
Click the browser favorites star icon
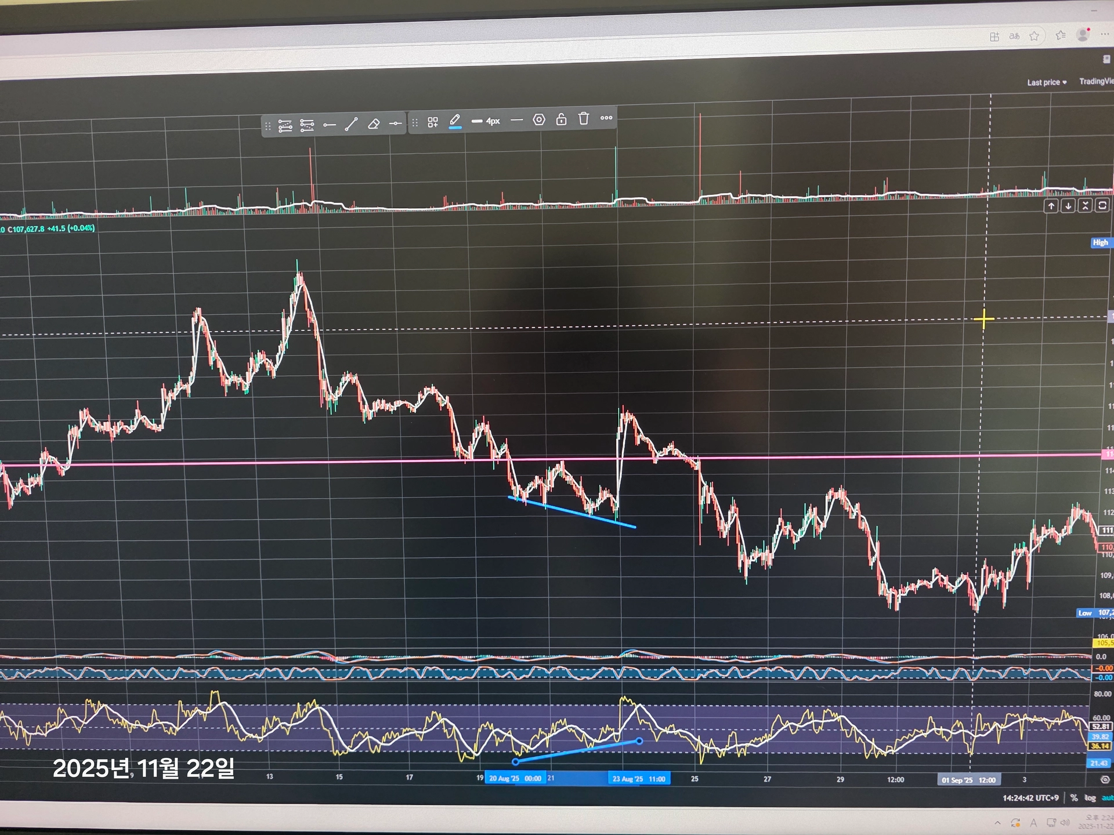(1034, 36)
